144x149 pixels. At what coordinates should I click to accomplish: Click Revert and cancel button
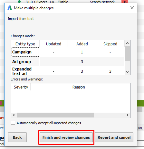[x=114, y=137]
